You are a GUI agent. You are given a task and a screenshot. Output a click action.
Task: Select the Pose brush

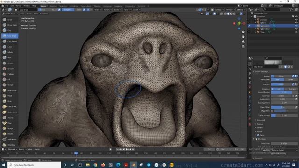click(10, 123)
